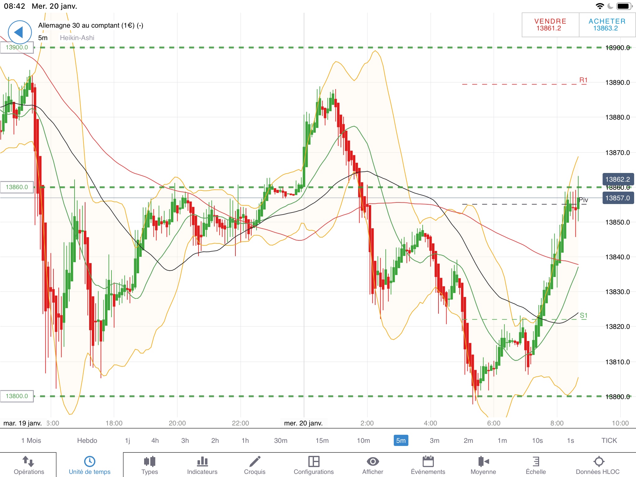Open the Heikin-Ashi chart type label
The image size is (636, 477).
[x=77, y=38]
